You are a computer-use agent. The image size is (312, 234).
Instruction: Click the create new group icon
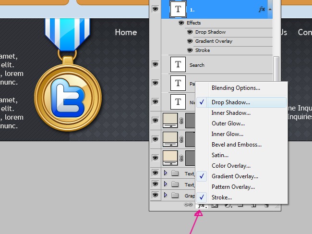tap(240, 205)
